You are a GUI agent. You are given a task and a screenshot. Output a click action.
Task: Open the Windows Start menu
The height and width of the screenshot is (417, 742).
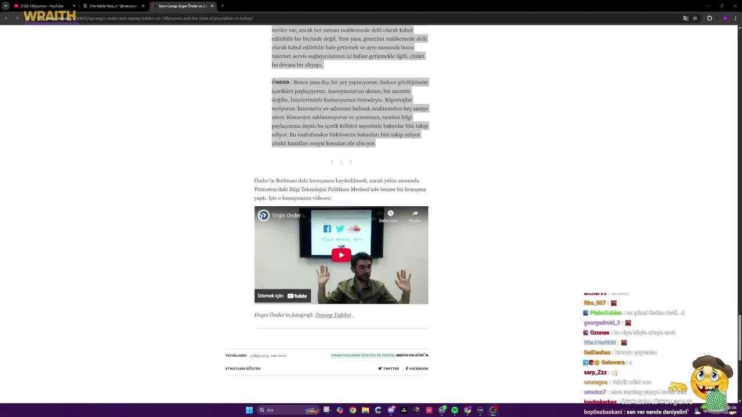(x=249, y=410)
